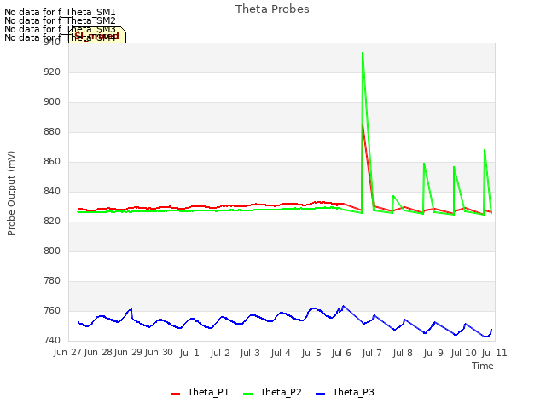Click the 840 y-axis tick label
Viewport: 546px width, 409px height.
[52, 191]
